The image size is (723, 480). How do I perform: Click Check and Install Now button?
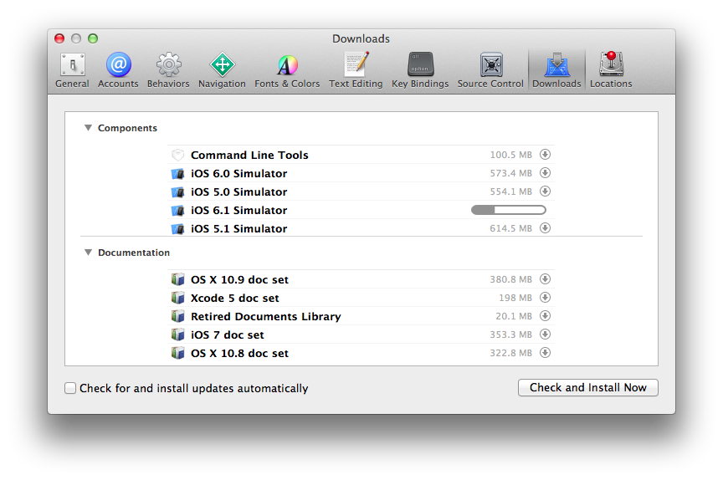point(588,387)
